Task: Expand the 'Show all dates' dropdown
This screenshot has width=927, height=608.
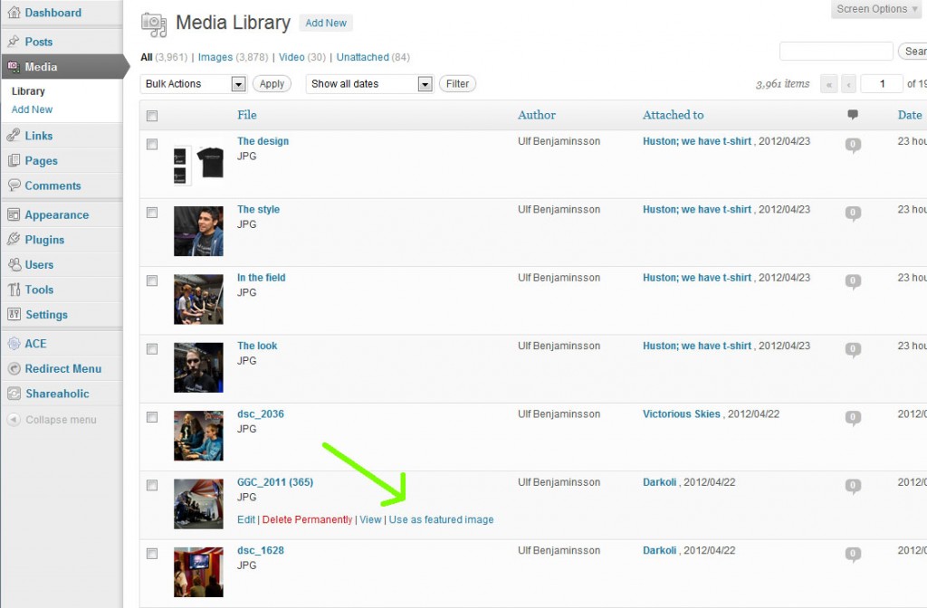Action: coord(370,84)
